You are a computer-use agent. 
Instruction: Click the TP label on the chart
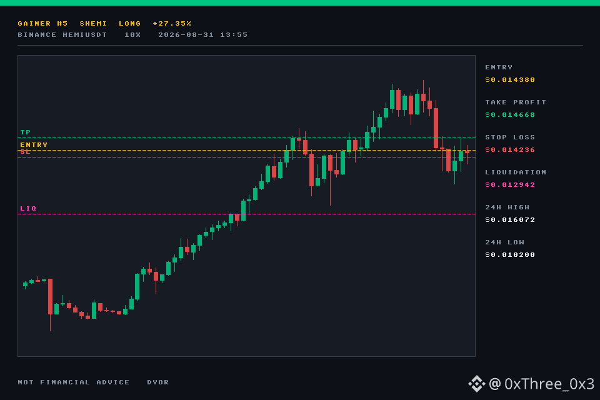pos(25,132)
